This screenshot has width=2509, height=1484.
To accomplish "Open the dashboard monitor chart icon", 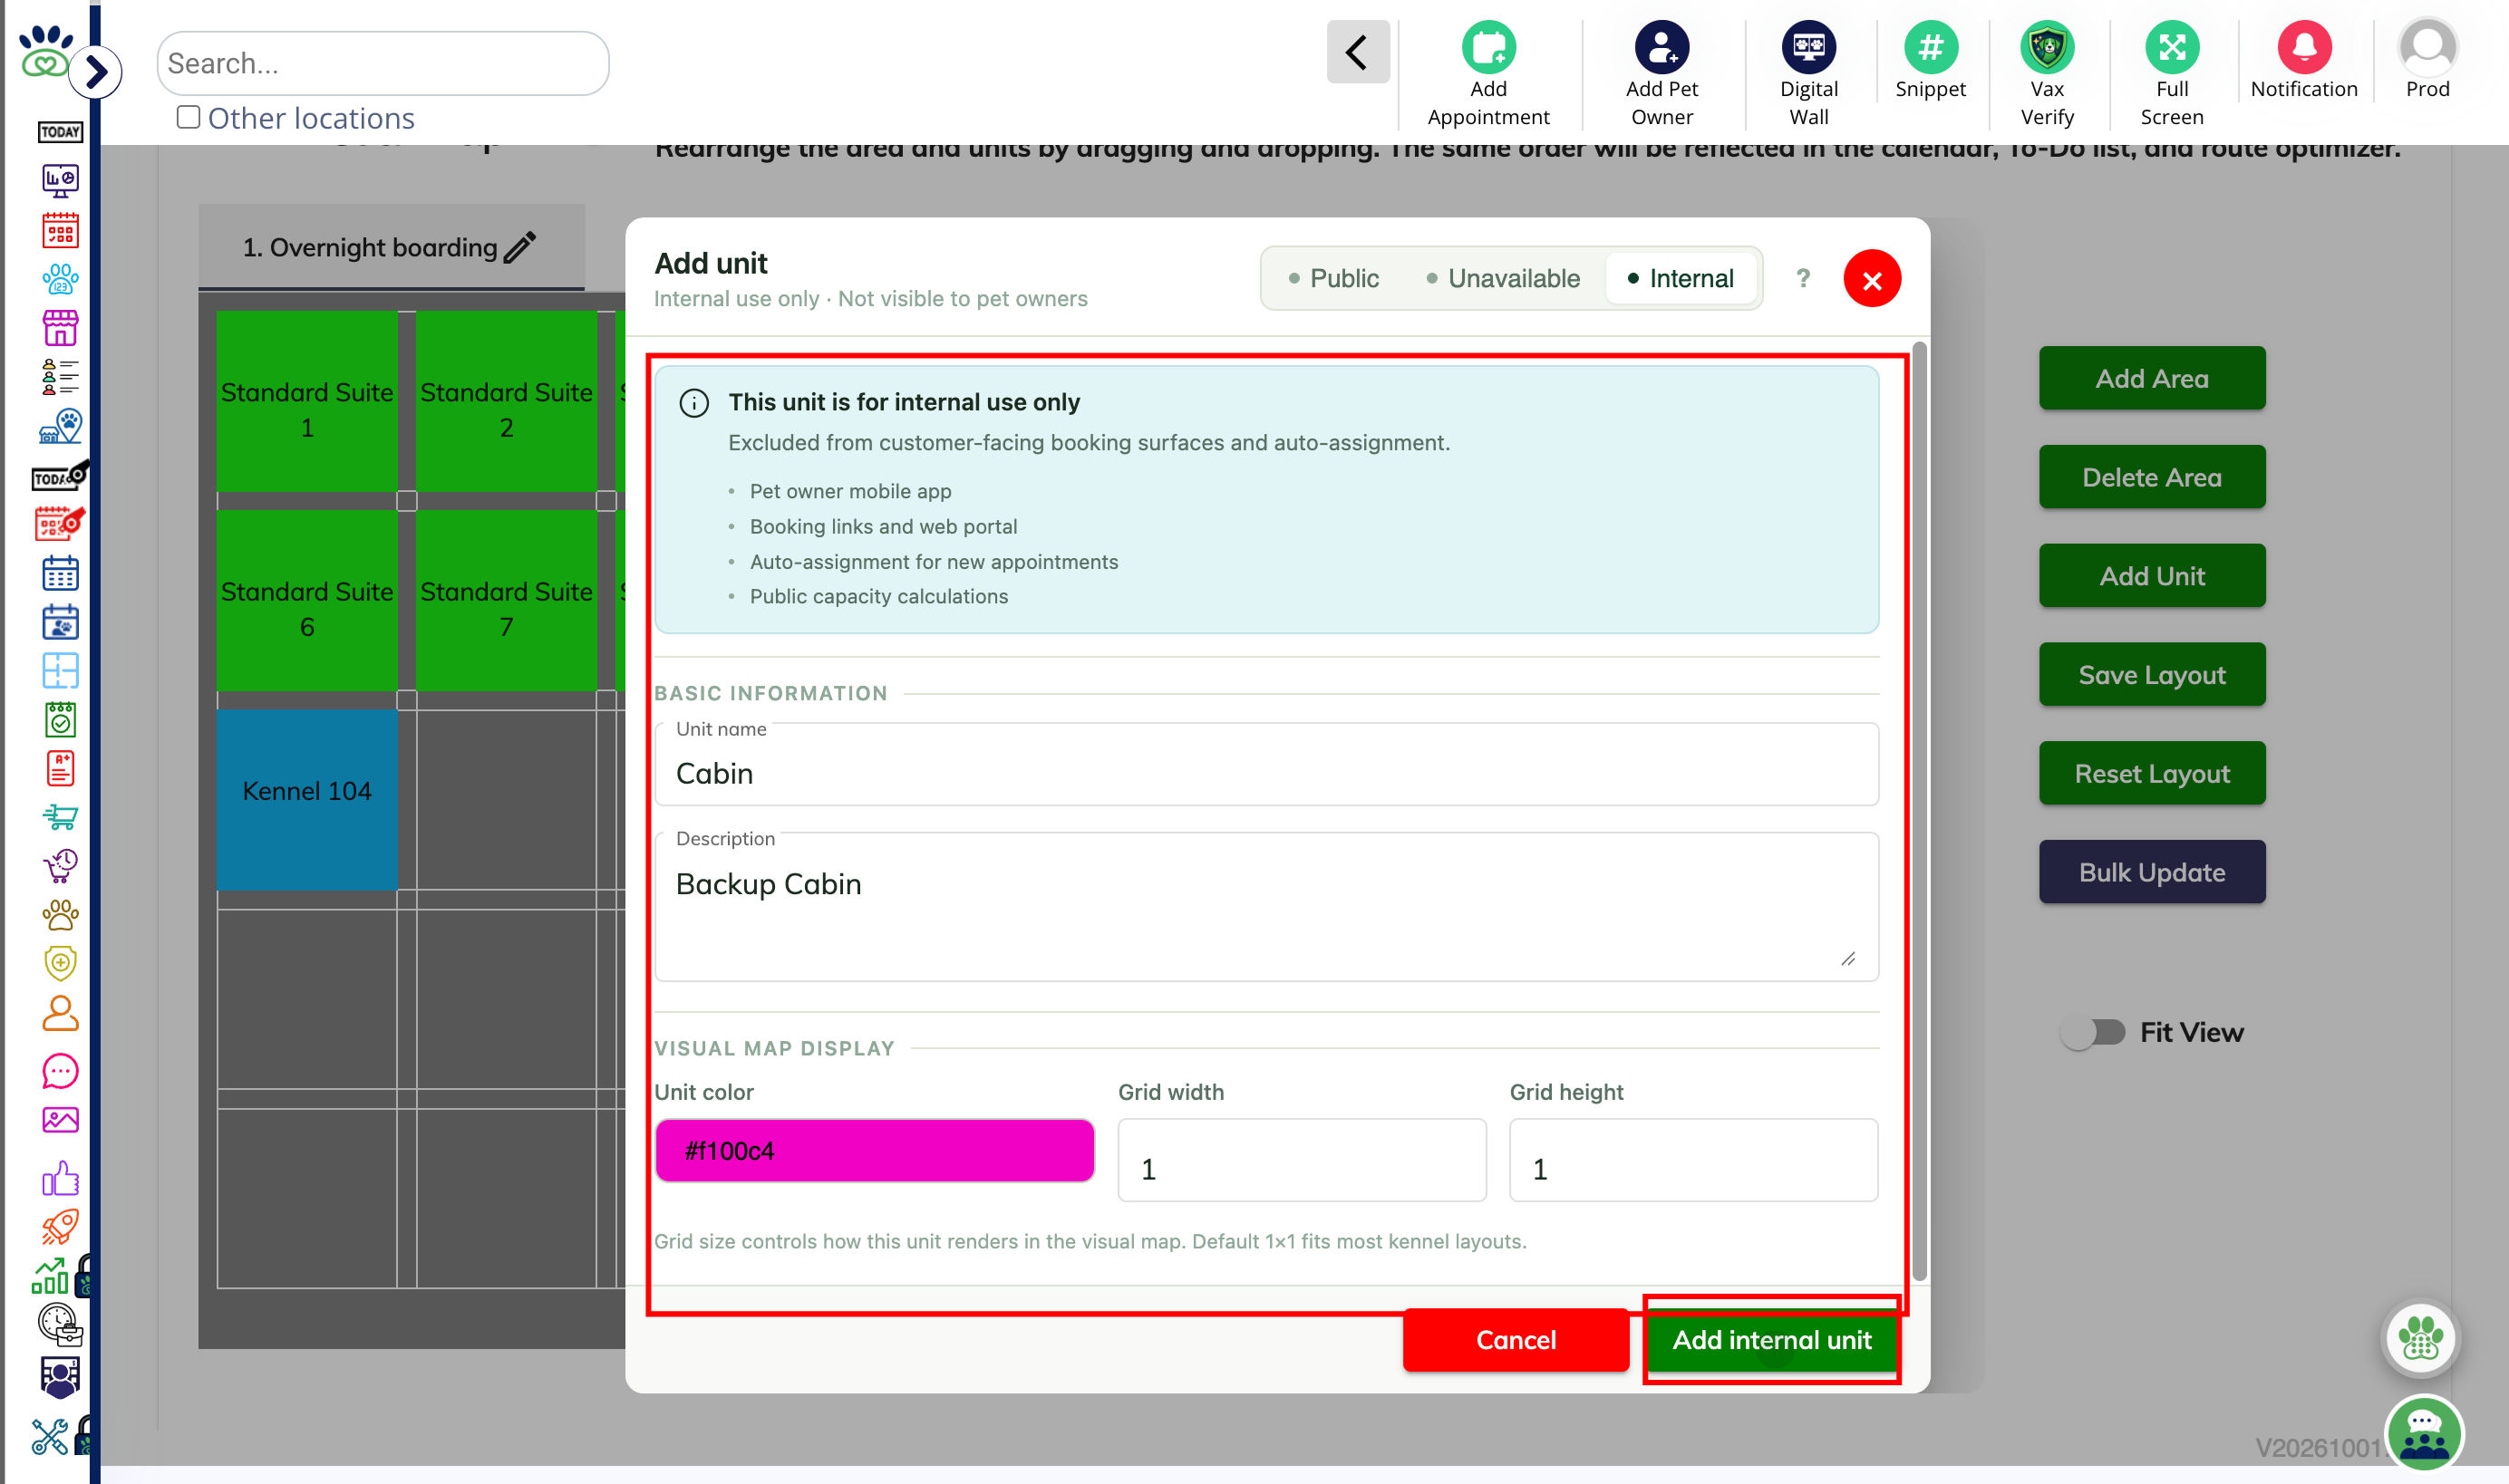I will click(60, 181).
